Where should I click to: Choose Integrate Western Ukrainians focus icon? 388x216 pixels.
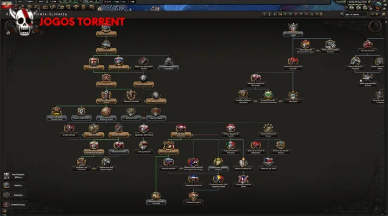pos(243,95)
